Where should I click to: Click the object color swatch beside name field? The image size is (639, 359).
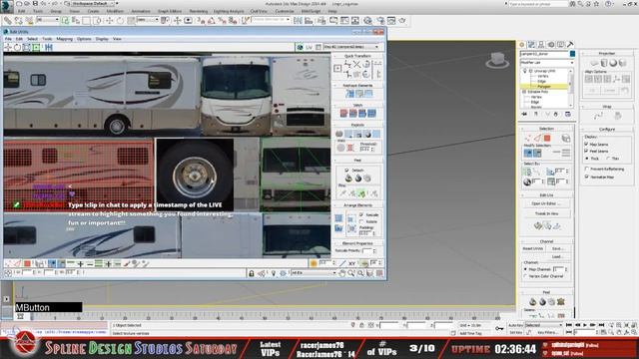pos(572,54)
